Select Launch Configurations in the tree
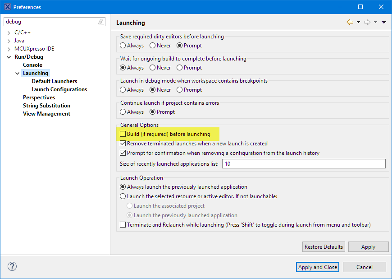Screen dimensions: 392x279 point(59,89)
